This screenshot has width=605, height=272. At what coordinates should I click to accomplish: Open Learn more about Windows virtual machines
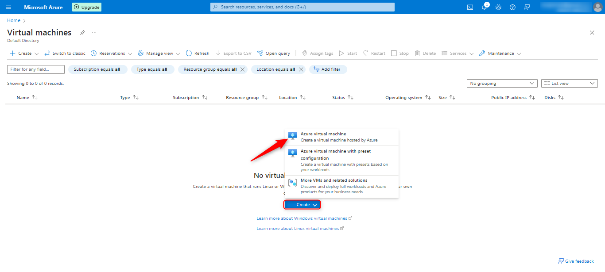(304, 218)
